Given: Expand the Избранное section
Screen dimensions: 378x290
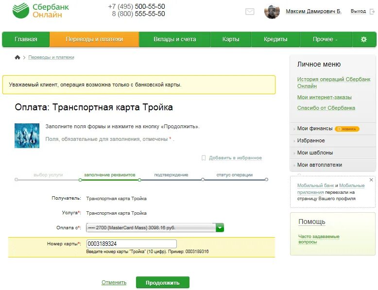Looking at the screenshot, I should pos(311,140).
